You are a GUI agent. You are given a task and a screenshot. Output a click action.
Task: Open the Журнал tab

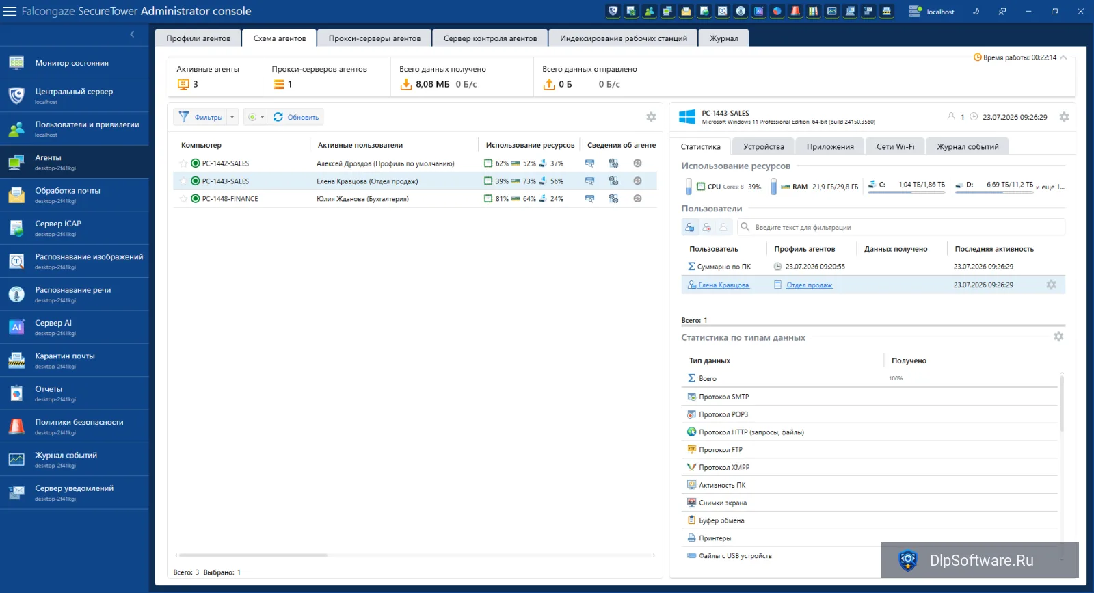(723, 38)
